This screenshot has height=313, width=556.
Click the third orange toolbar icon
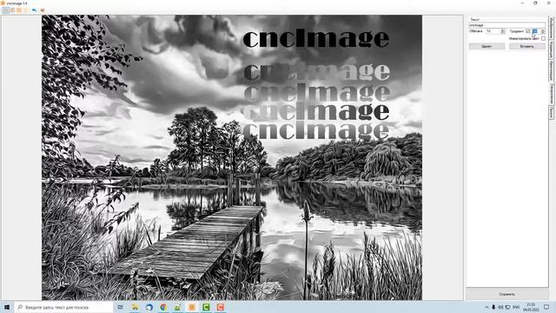click(19, 10)
